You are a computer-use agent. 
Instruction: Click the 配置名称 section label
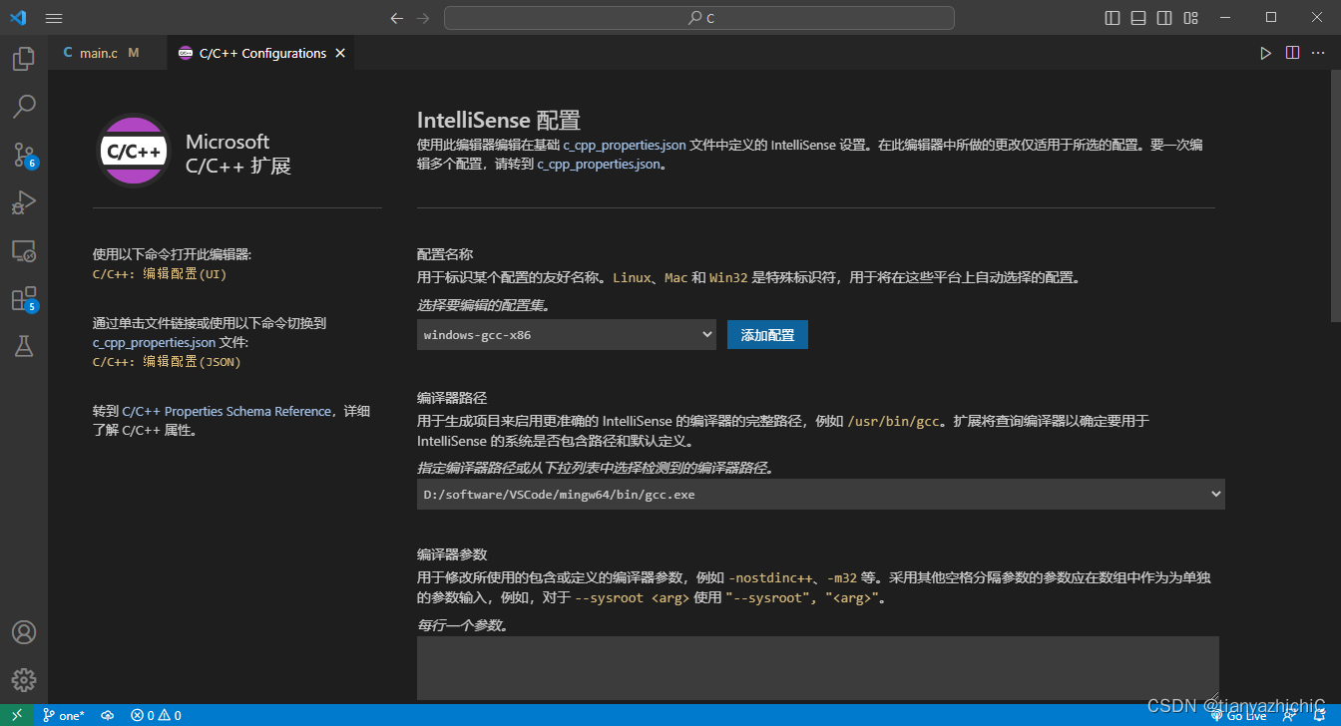pos(444,254)
